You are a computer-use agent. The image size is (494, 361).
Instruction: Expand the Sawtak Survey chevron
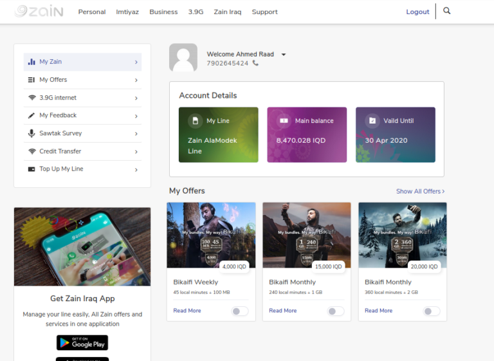[x=136, y=134]
